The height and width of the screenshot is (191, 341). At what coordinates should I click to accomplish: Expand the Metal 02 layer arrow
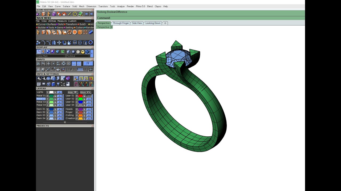pyautogui.click(x=48, y=99)
